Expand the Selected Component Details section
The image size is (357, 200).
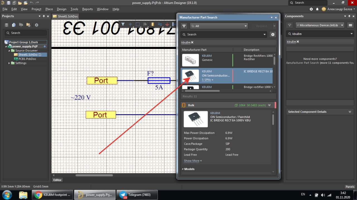[350, 112]
